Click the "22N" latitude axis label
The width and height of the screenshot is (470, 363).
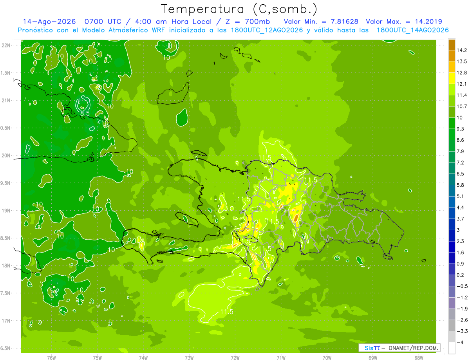pyautogui.click(x=6, y=45)
